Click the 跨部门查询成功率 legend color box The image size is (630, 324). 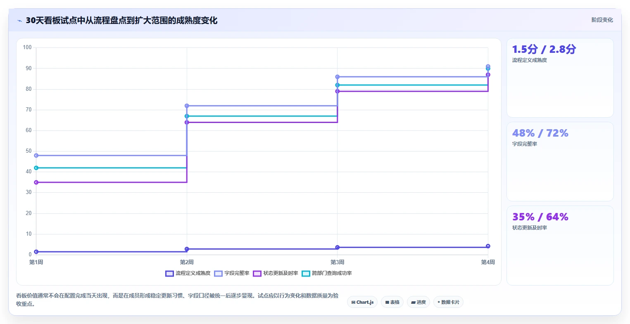pyautogui.click(x=306, y=273)
